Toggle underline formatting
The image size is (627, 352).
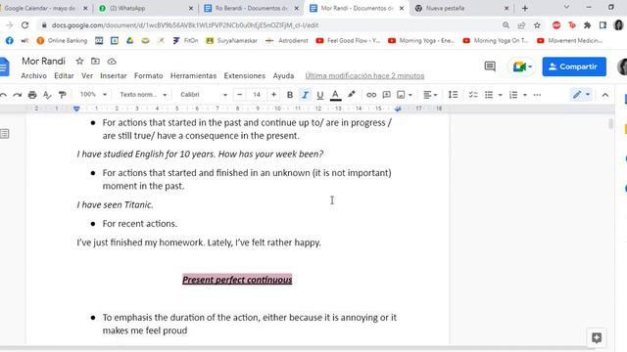point(320,95)
